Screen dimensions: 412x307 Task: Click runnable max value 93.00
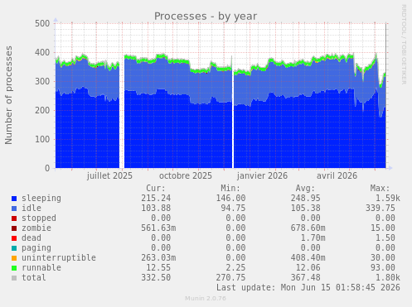pos(383,268)
